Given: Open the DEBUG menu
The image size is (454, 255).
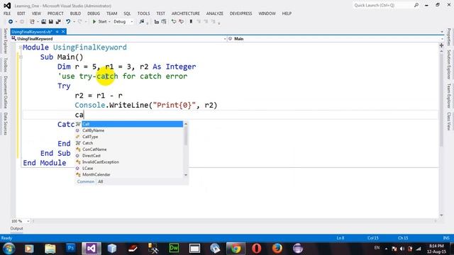Looking at the screenshot, I should 94,13.
